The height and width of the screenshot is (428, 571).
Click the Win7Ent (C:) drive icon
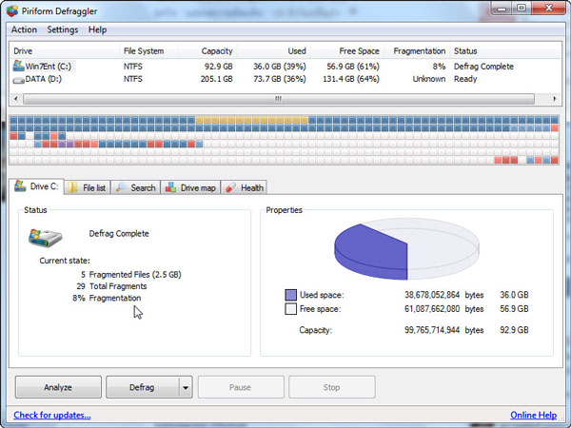(x=19, y=67)
